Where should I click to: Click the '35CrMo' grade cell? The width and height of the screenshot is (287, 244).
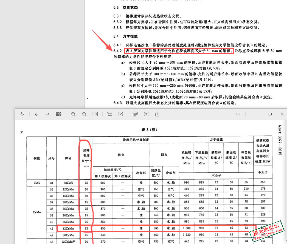click(68, 222)
